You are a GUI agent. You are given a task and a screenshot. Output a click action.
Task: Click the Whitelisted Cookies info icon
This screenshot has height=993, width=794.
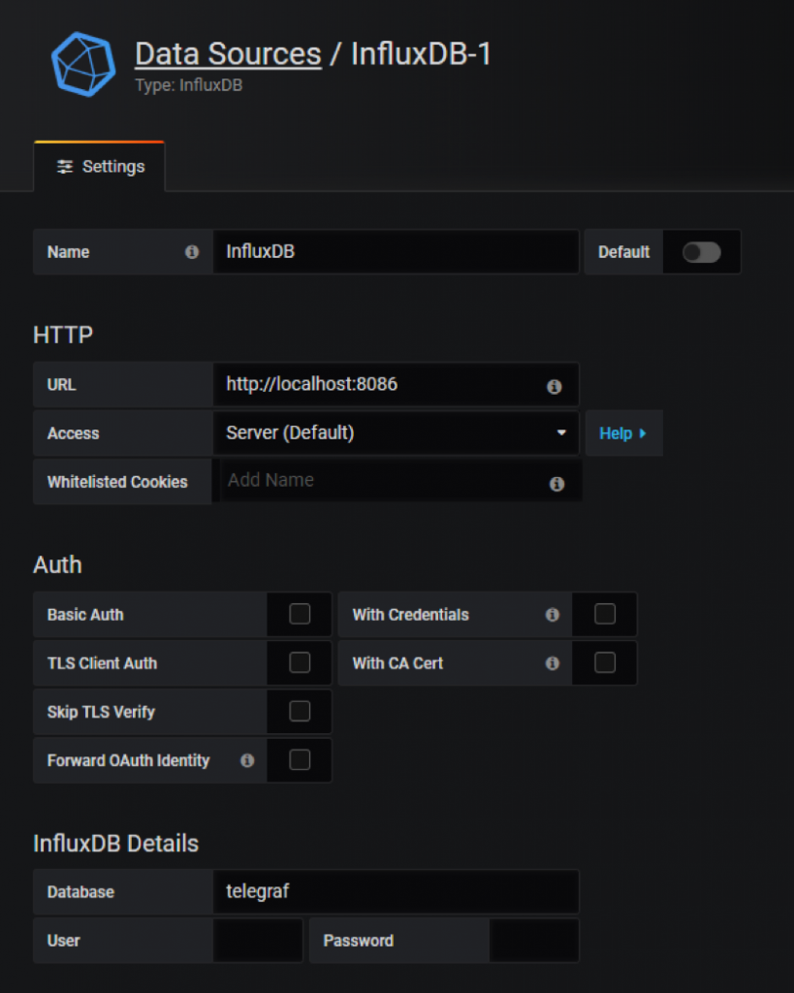coord(556,484)
